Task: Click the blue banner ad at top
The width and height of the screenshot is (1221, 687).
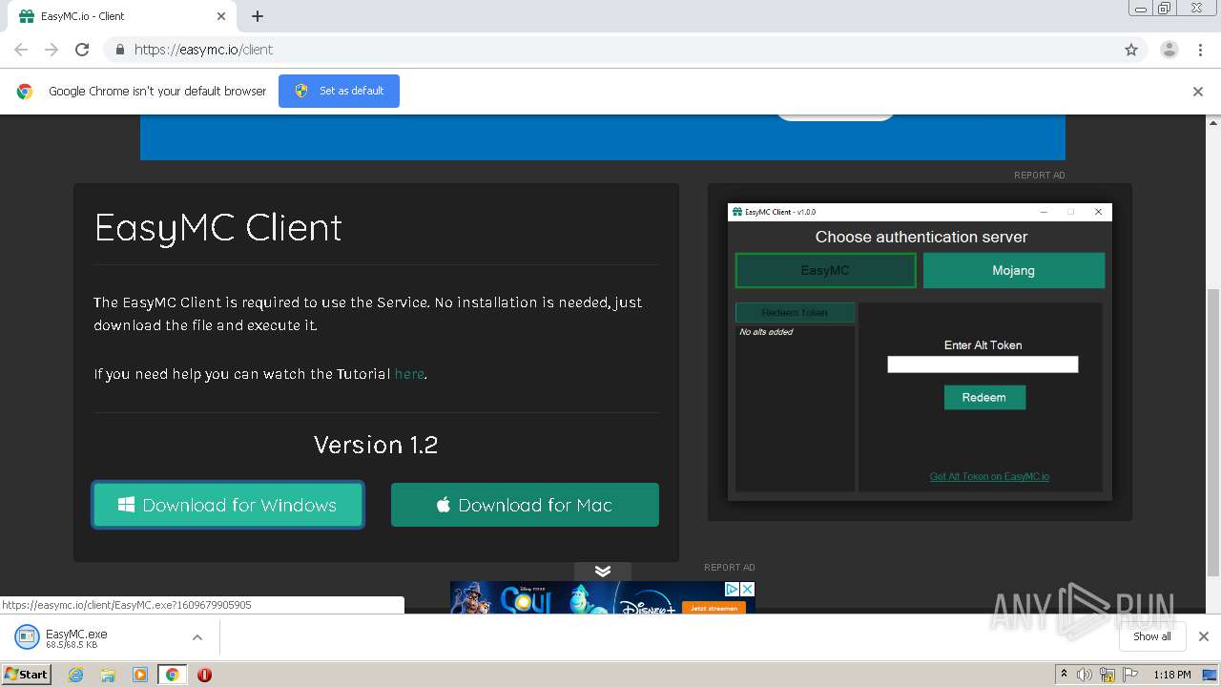Action: click(603, 137)
